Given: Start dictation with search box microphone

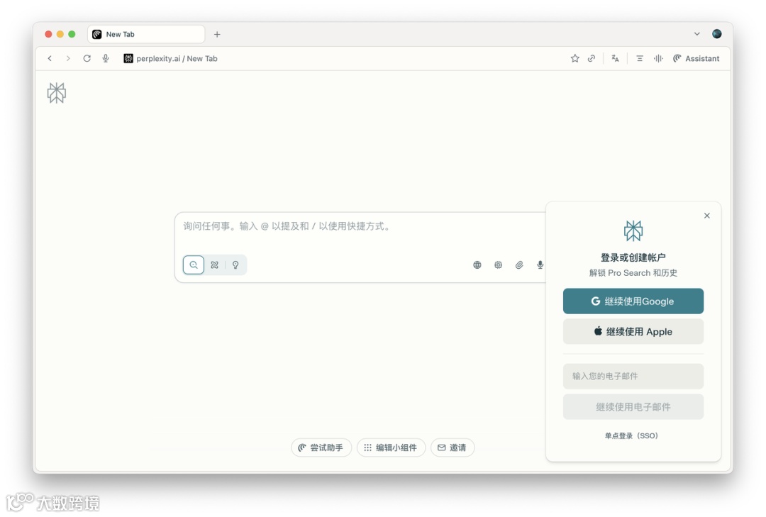Looking at the screenshot, I should pyautogui.click(x=540, y=265).
